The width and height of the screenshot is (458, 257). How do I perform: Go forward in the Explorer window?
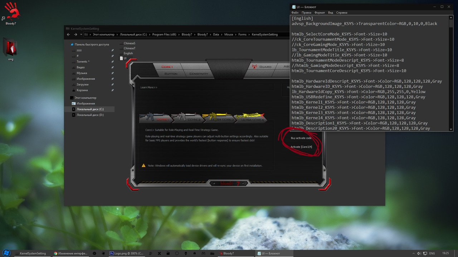click(75, 35)
